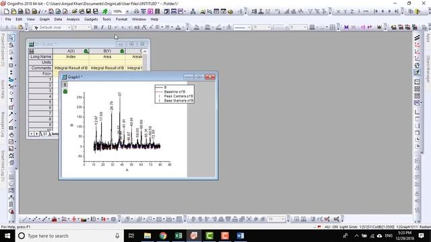Open the zoom 100% dropdown
Image resolution: width=431 pixels, height=242 pixels.
coord(127,11)
